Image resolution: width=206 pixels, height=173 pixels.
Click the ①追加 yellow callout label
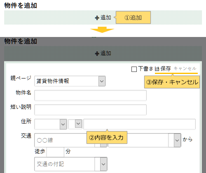tap(133, 18)
